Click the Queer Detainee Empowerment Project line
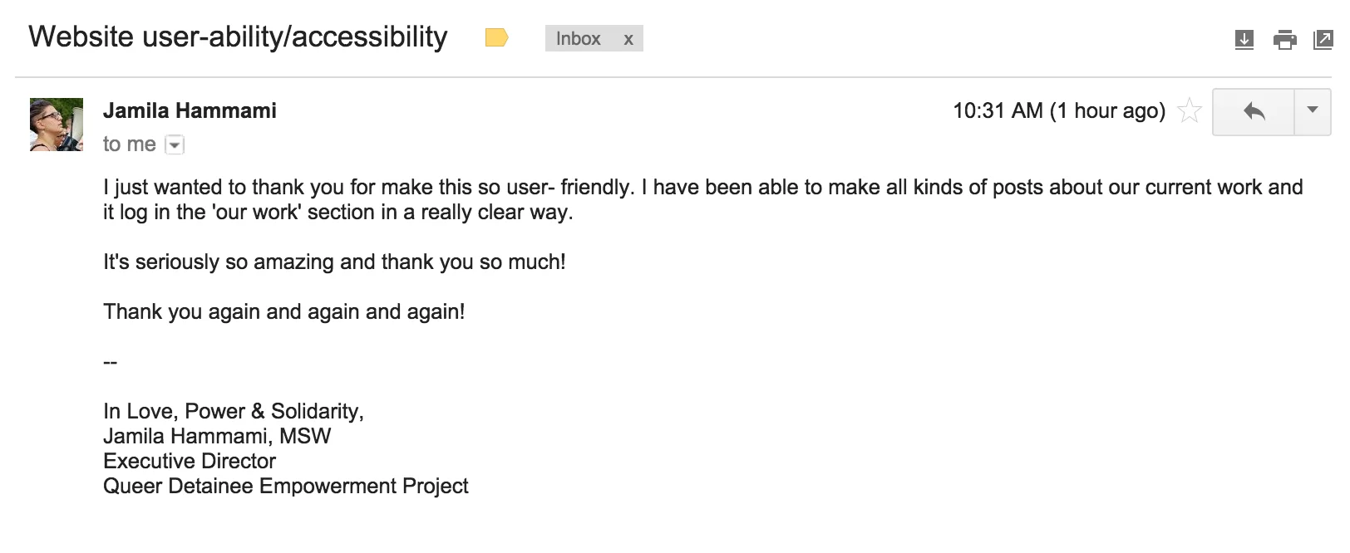 coord(286,486)
